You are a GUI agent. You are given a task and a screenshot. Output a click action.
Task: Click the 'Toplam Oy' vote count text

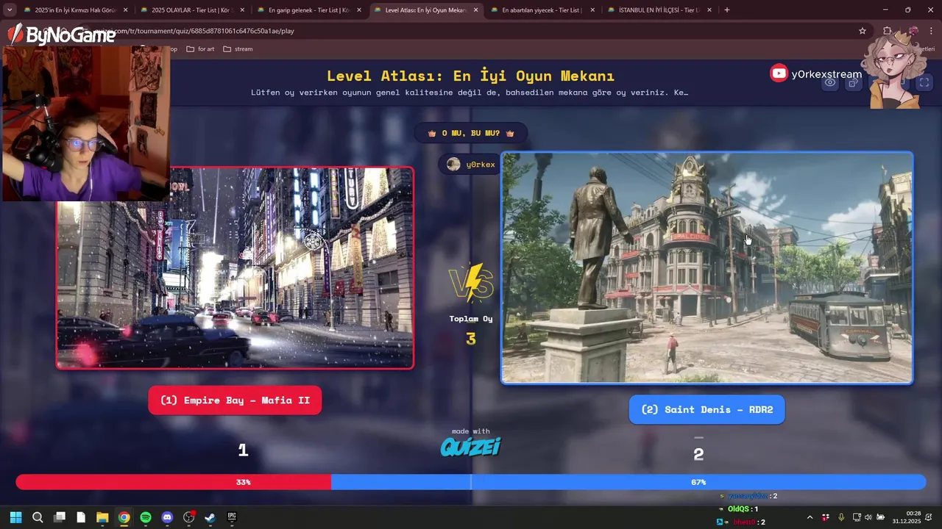click(471, 319)
